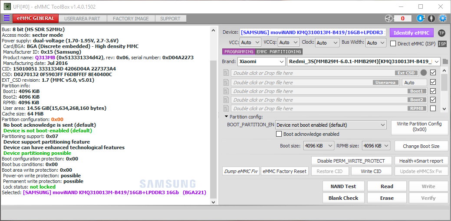Click the log panel scroll-up arrow

pos(213,30)
